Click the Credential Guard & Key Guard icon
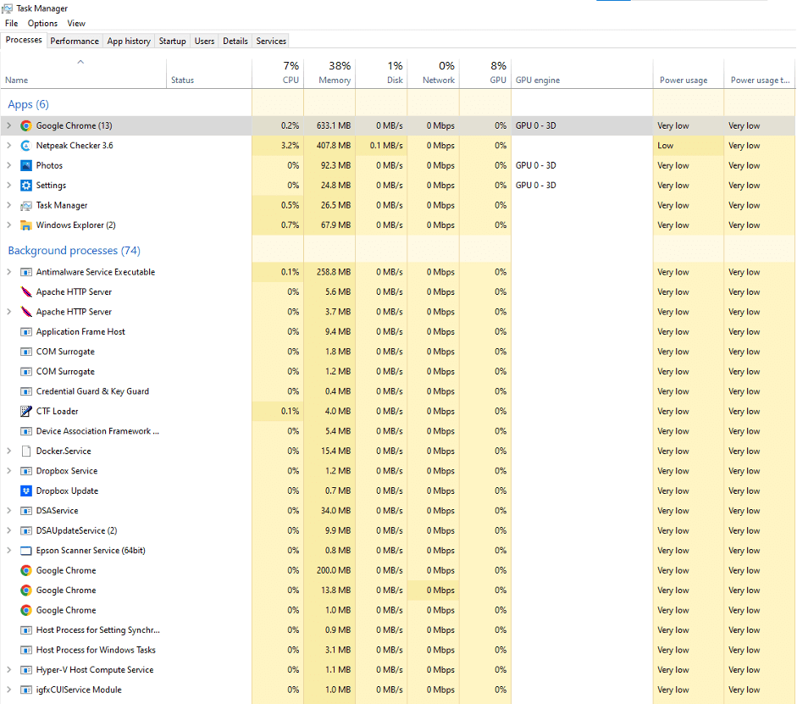 (x=26, y=391)
